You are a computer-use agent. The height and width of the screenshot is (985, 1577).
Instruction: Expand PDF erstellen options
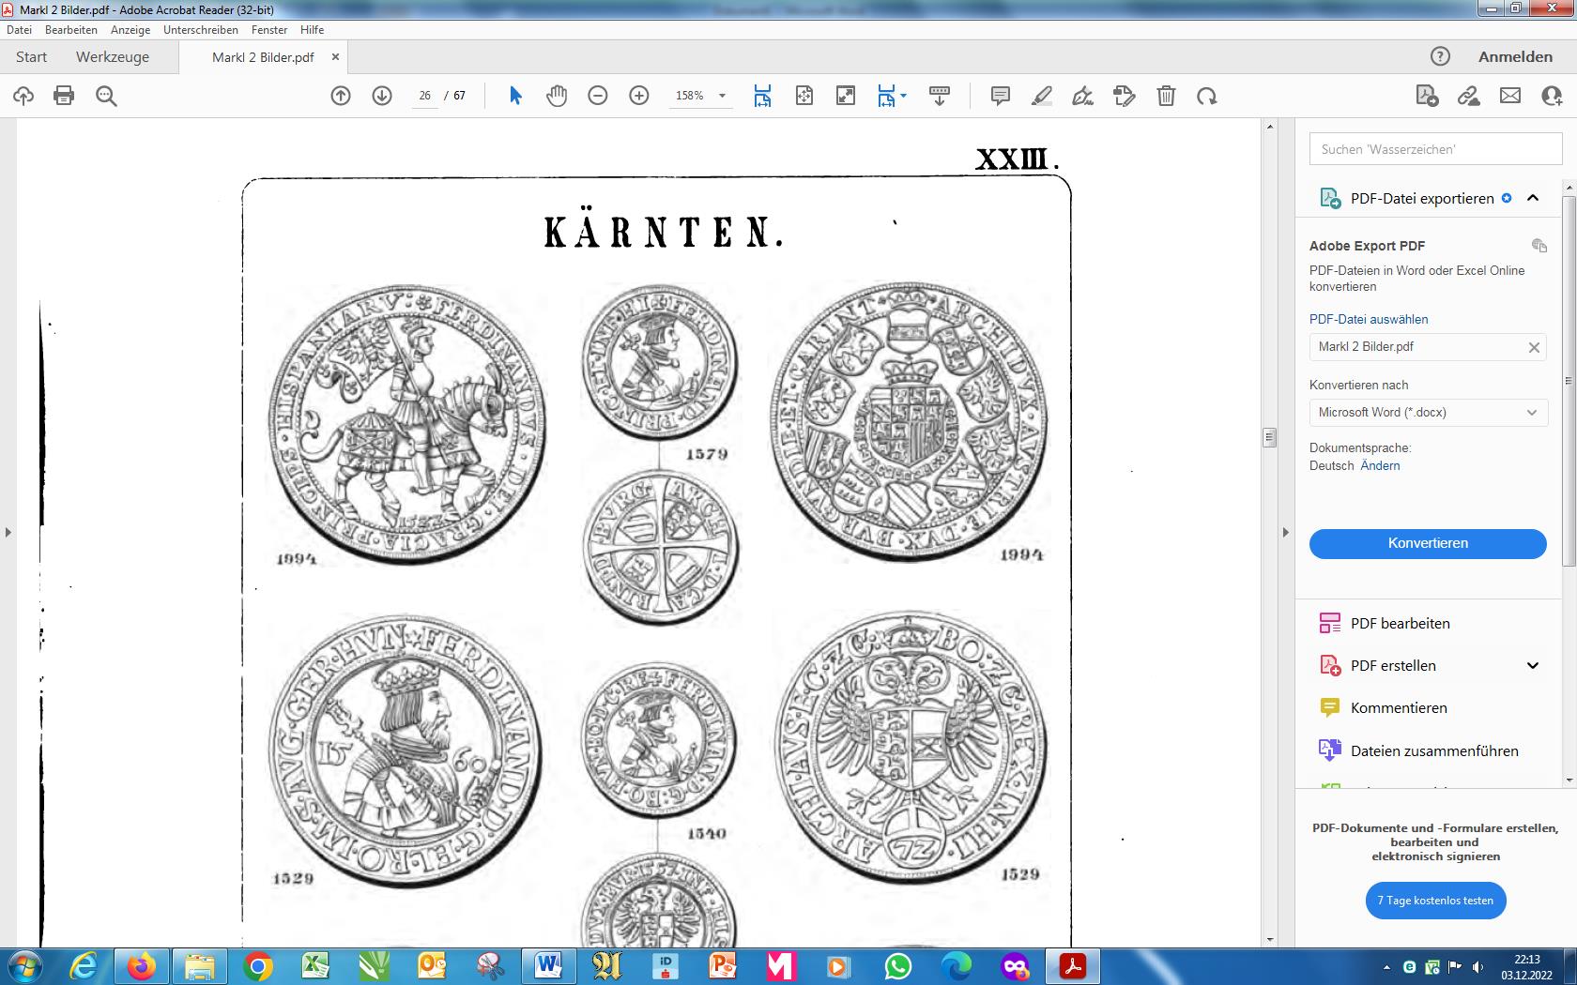tap(1533, 666)
